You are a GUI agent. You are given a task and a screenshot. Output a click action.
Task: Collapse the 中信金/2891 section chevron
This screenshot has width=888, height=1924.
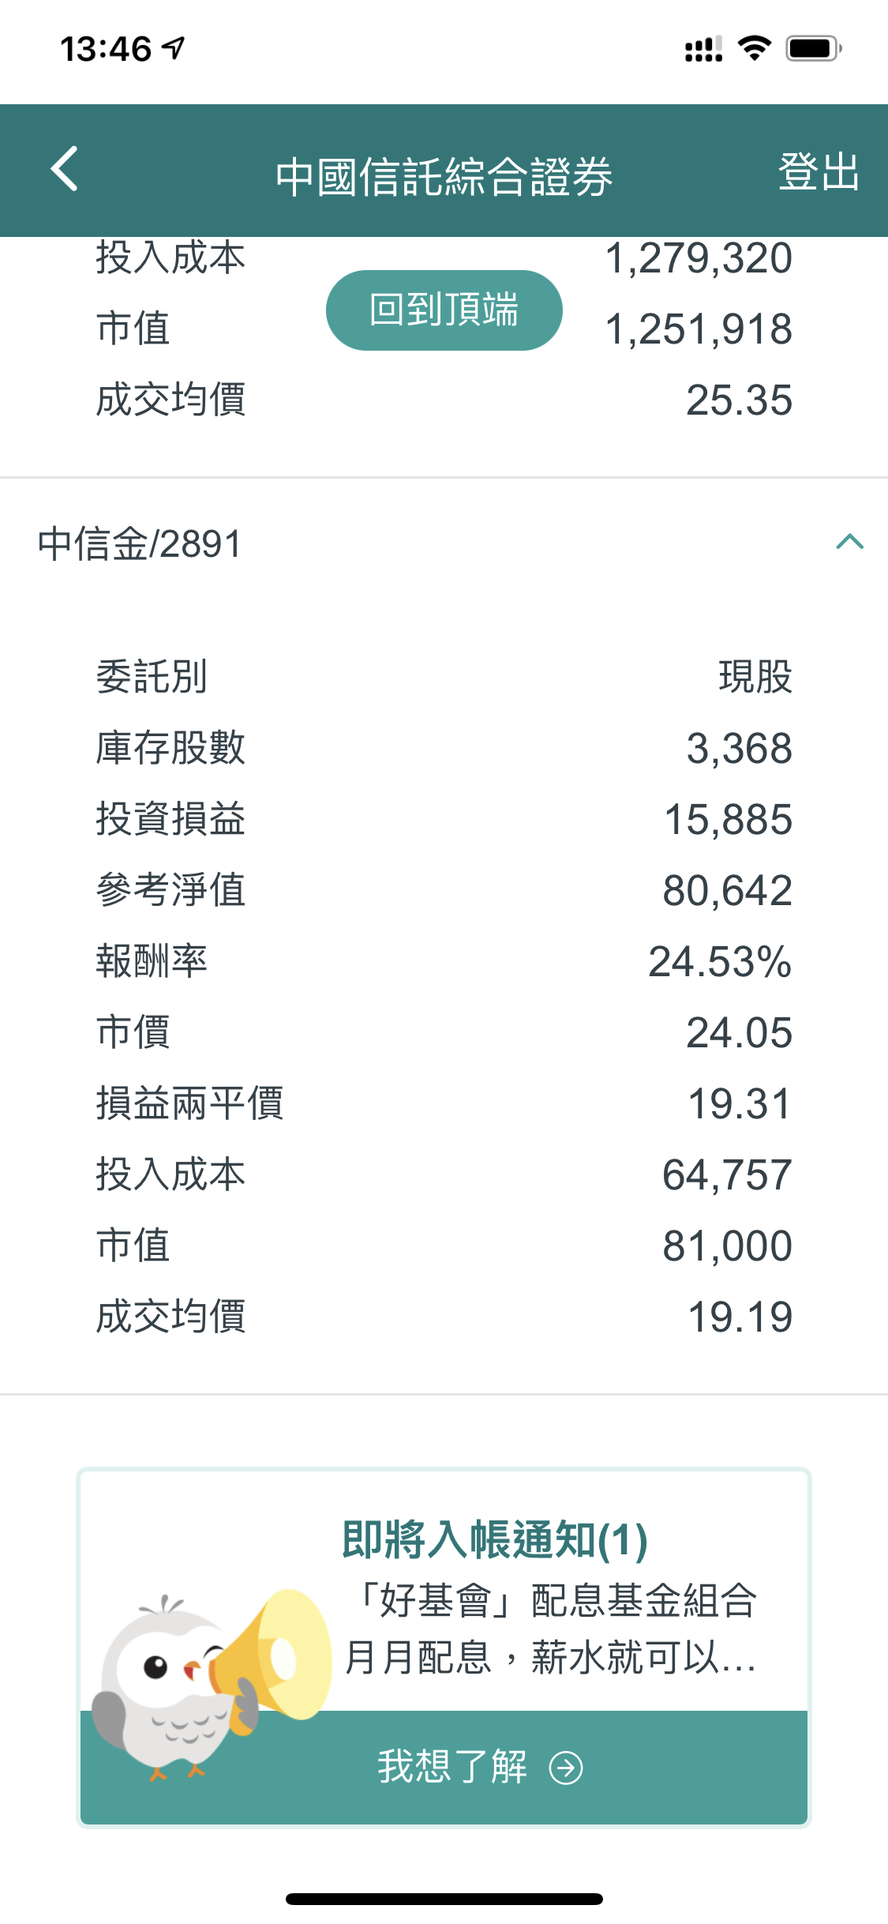[x=849, y=542]
